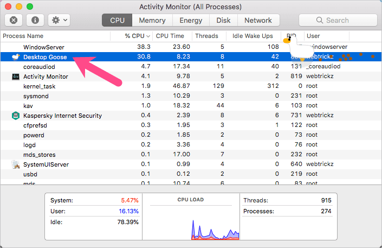Viewport: 382px width, 248px height.
Task: Click PID 819 in Activity Monitor row
Action: coord(296,76)
